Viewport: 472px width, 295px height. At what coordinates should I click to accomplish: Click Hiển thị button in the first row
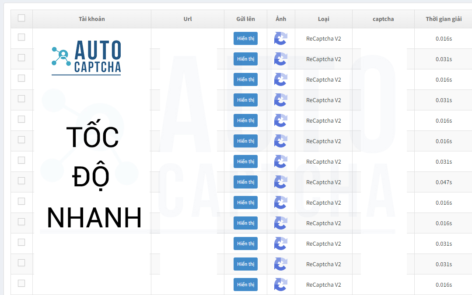tap(246, 38)
